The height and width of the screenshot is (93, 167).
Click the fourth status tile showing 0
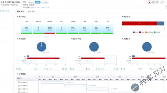(61, 29)
